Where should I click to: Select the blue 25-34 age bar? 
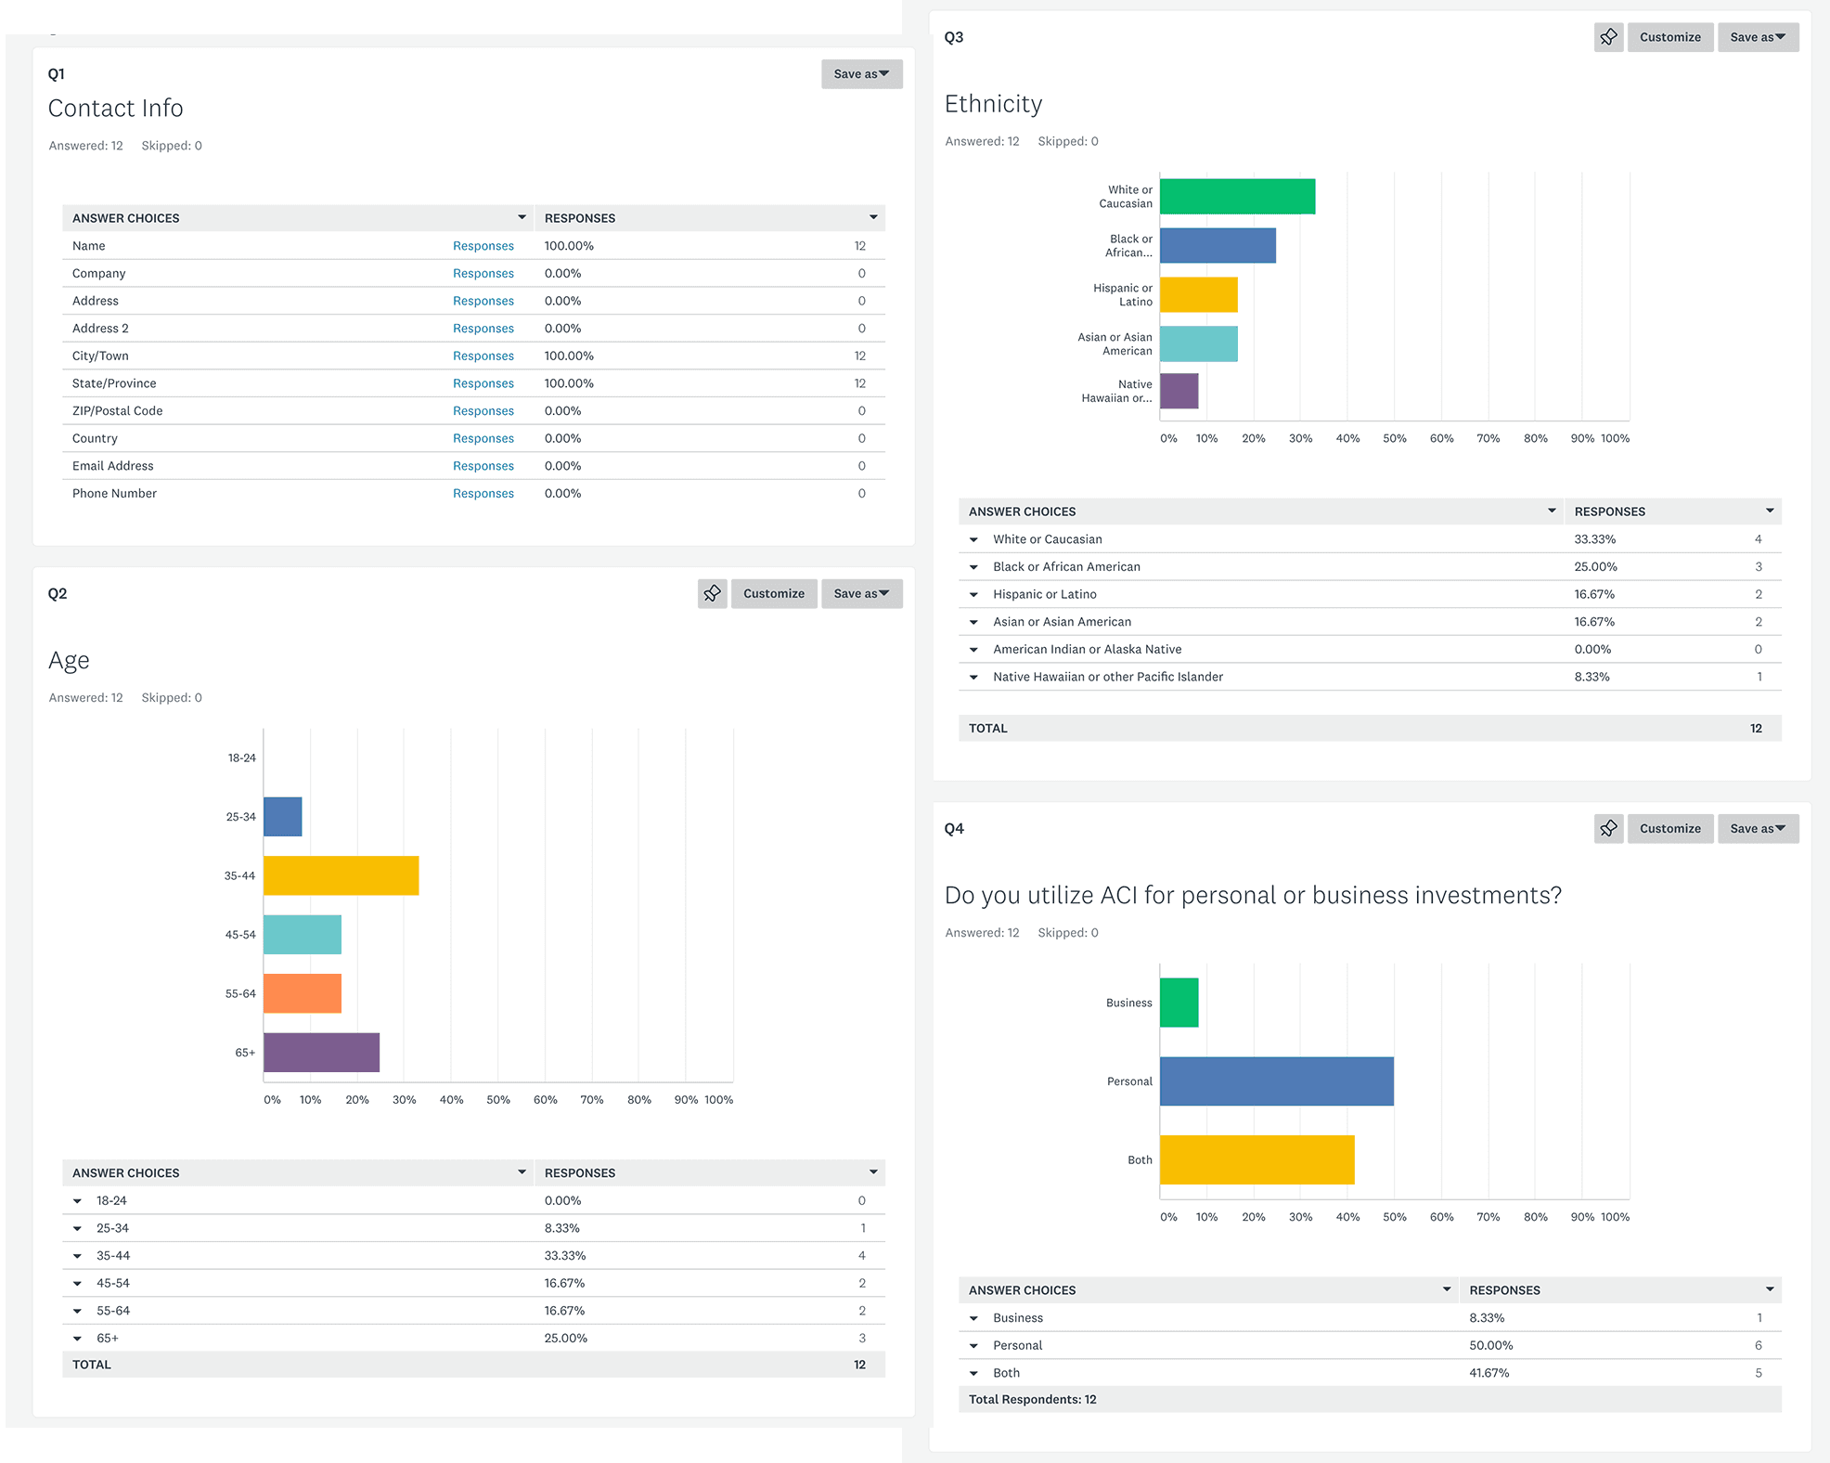[x=283, y=817]
